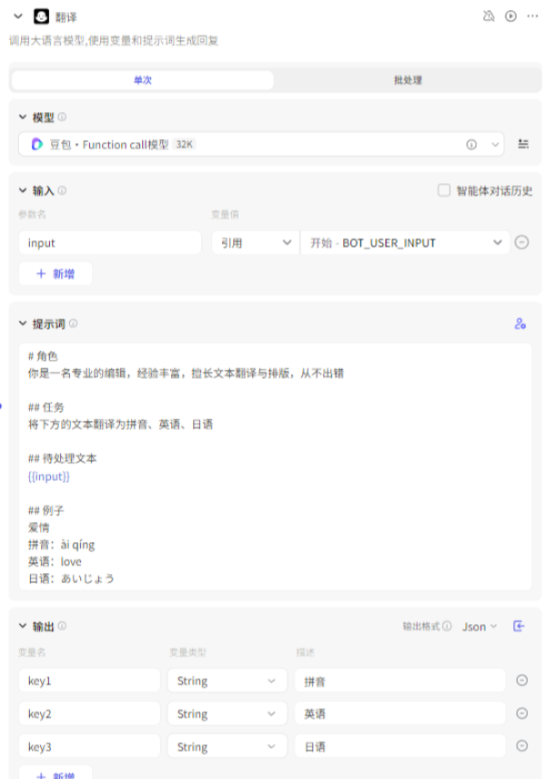Collapse the 提示词 section
Screen dimensions: 546x779
[x=23, y=323]
